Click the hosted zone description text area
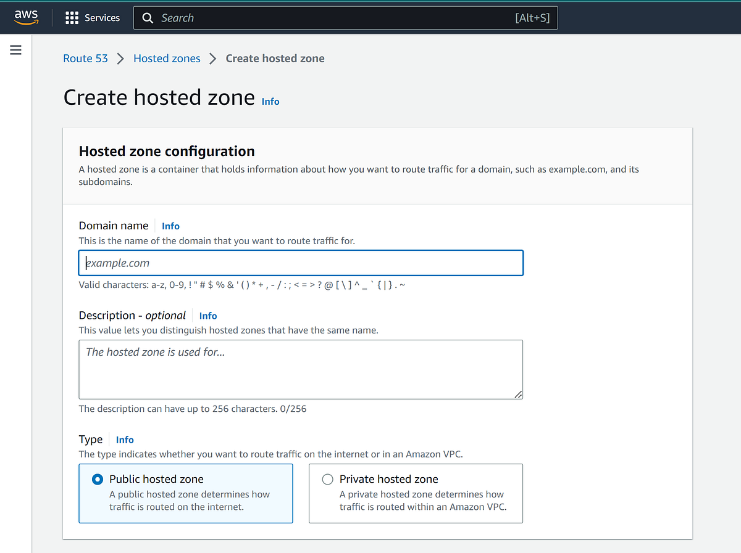Viewport: 741px width, 553px height. 301,369
